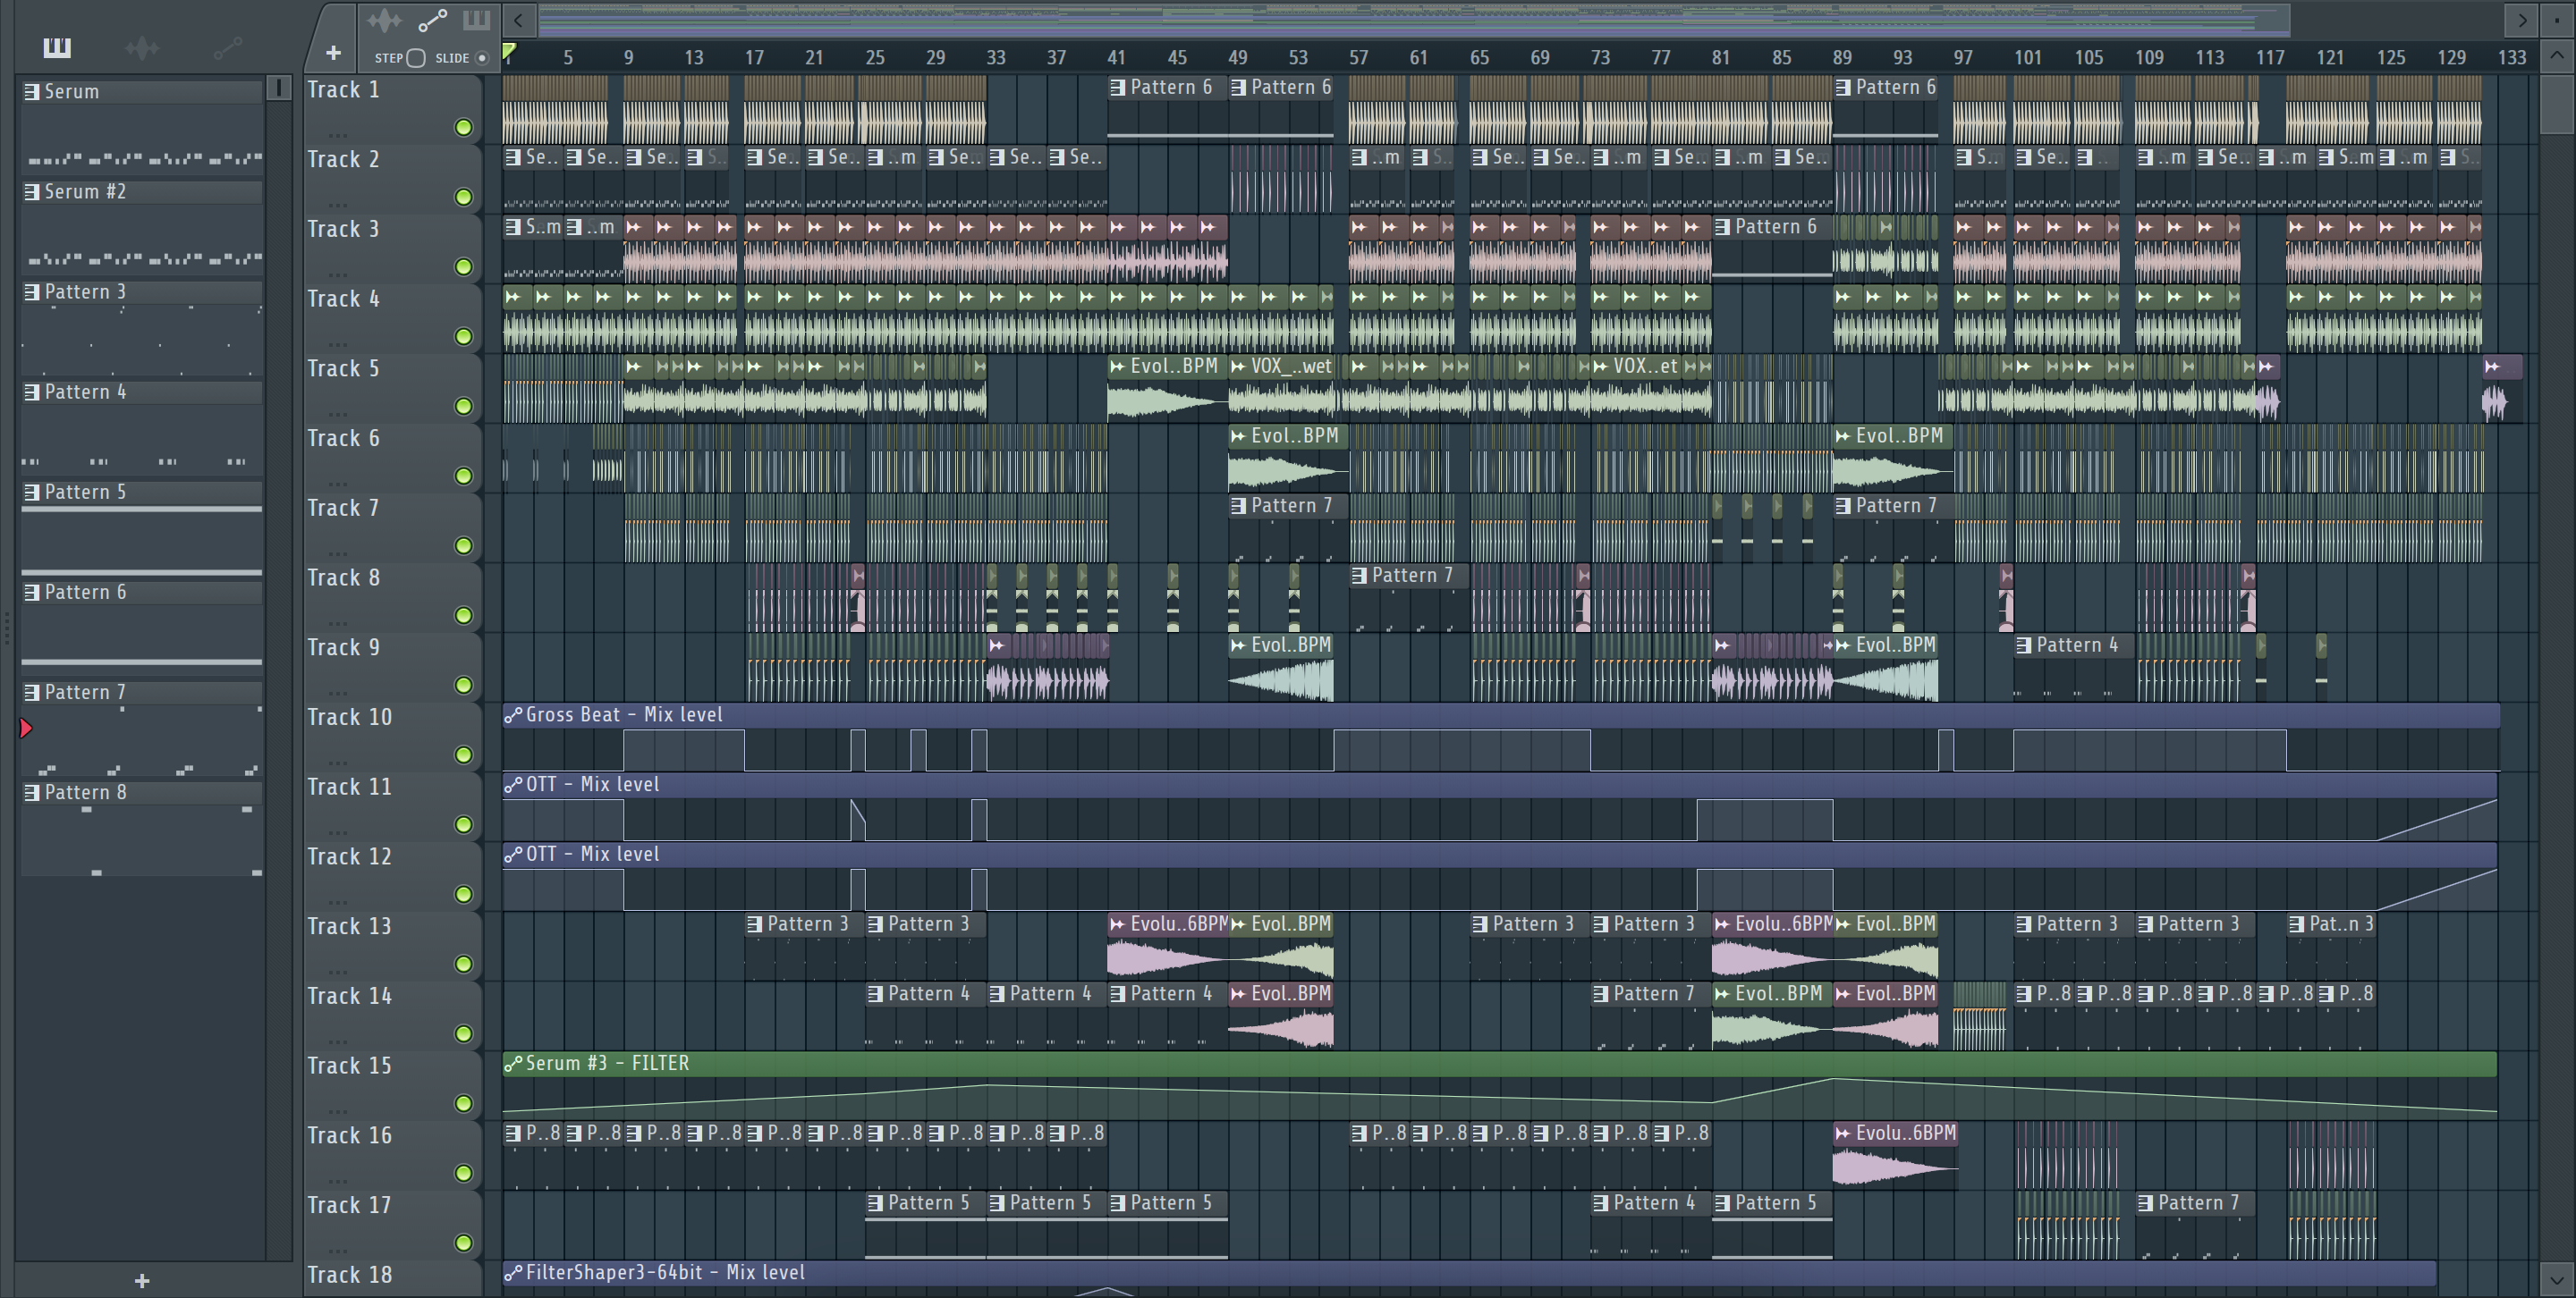Image resolution: width=2576 pixels, height=1298 pixels.
Task: Click the Pattern 7 icon in picker
Action: [x=32, y=693]
